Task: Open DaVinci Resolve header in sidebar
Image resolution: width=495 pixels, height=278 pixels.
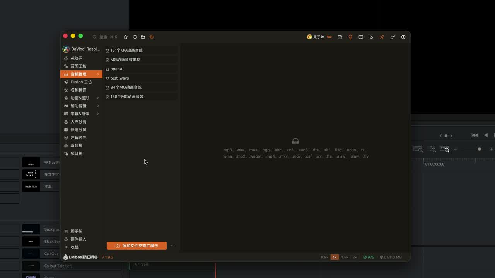Action: [x=81, y=49]
